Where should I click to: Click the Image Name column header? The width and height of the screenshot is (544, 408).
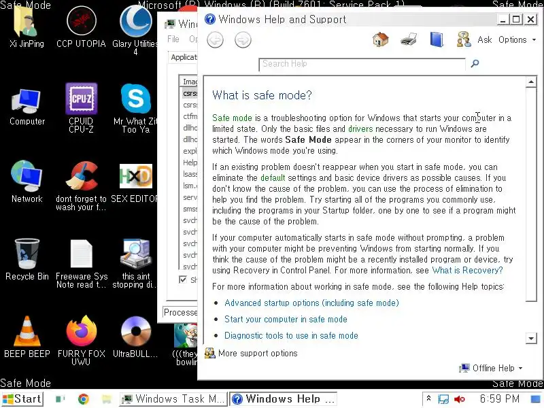pos(189,82)
